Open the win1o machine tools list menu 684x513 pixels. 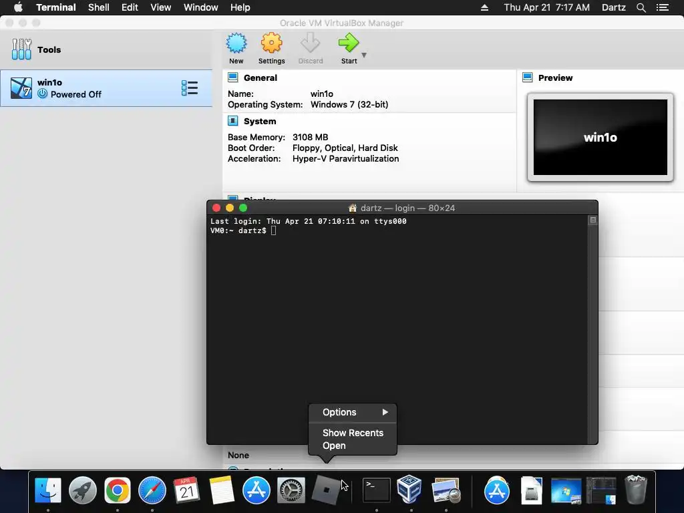click(189, 88)
